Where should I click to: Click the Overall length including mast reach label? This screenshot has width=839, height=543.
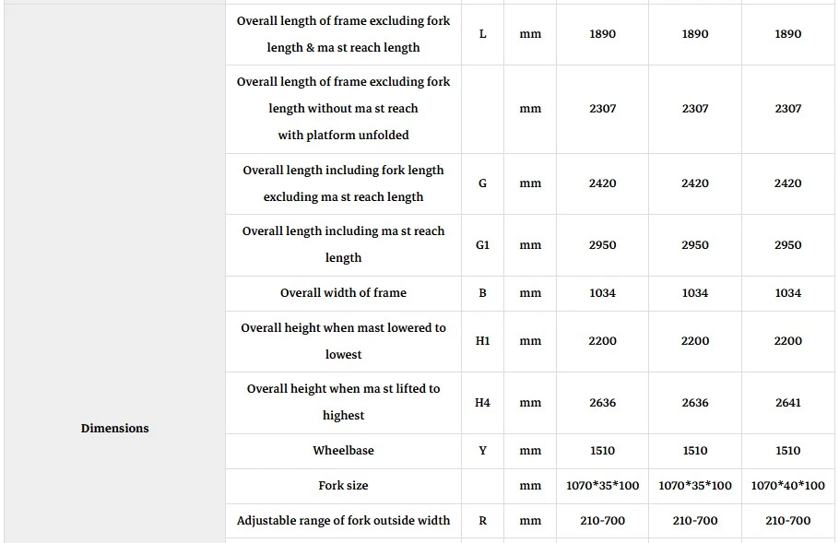click(x=343, y=244)
